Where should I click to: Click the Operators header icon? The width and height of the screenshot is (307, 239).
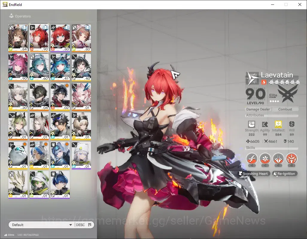(x=11, y=16)
